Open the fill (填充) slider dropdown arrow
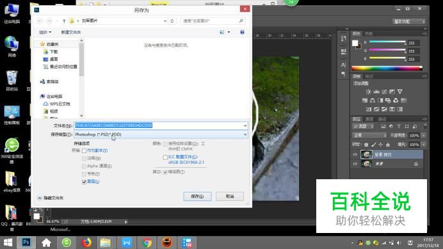 423,145
